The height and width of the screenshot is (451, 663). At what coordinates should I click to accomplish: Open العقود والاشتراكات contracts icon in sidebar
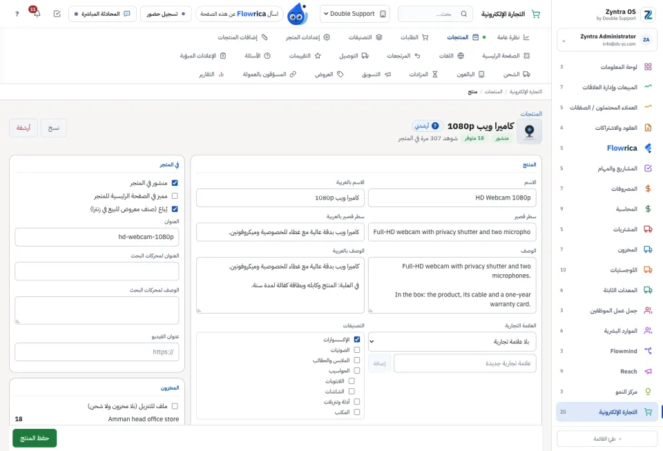(x=648, y=128)
